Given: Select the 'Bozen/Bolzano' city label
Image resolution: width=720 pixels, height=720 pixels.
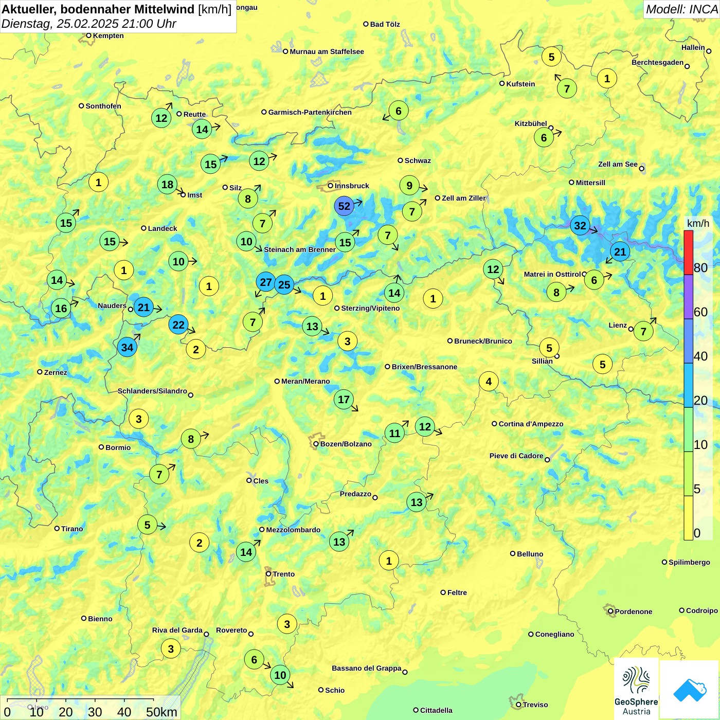Looking at the screenshot, I should coord(346,444).
